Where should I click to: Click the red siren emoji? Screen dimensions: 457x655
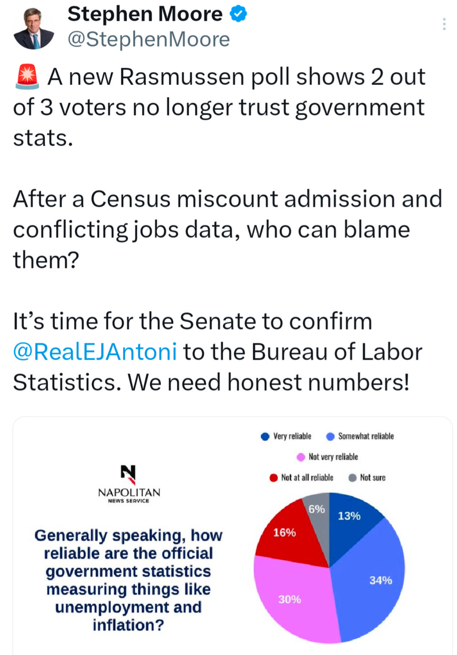tap(27, 76)
